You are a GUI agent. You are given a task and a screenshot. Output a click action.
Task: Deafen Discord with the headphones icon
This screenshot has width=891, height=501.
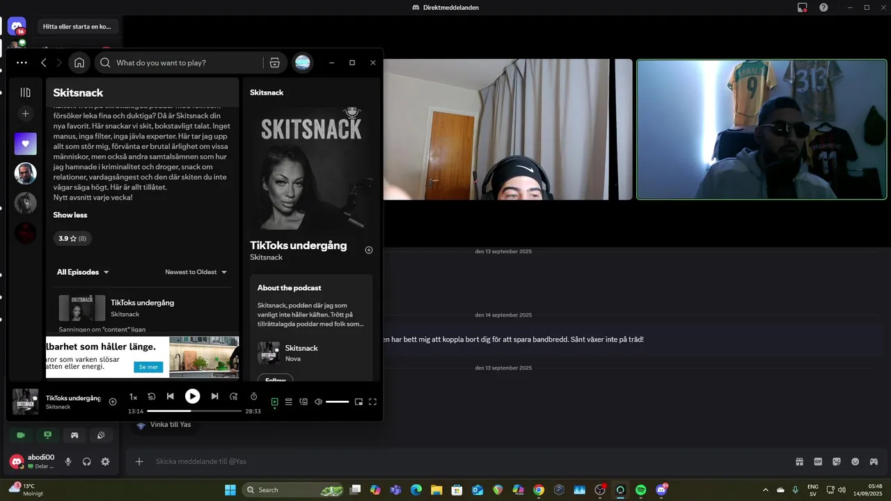click(x=87, y=461)
